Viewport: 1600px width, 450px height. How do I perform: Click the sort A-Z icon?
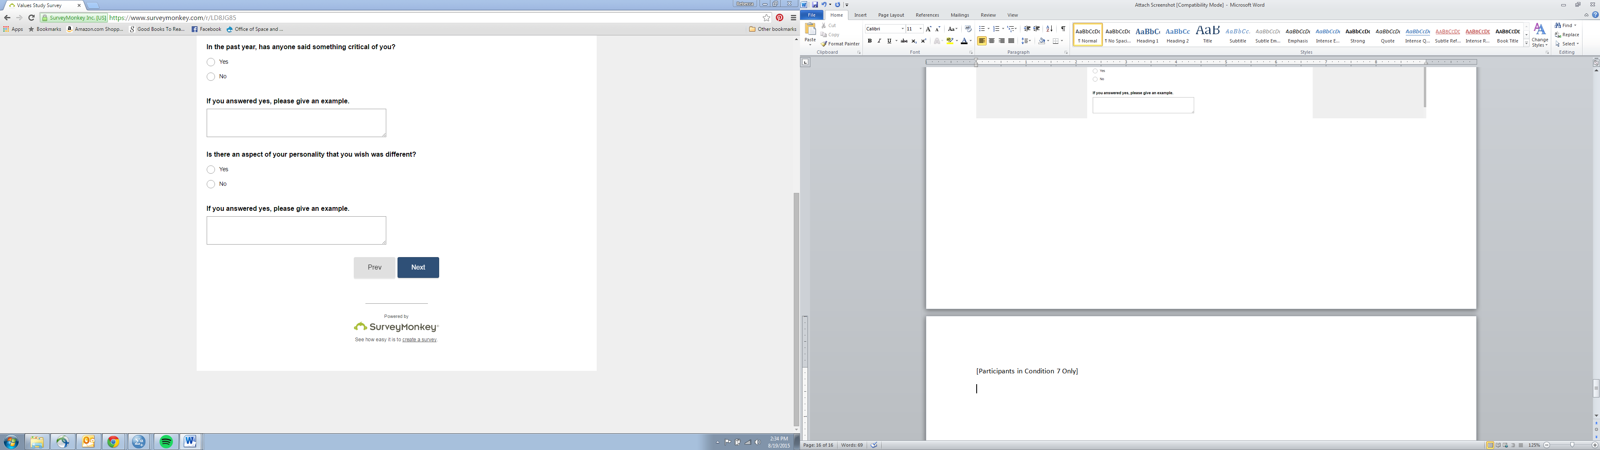pyautogui.click(x=1050, y=29)
